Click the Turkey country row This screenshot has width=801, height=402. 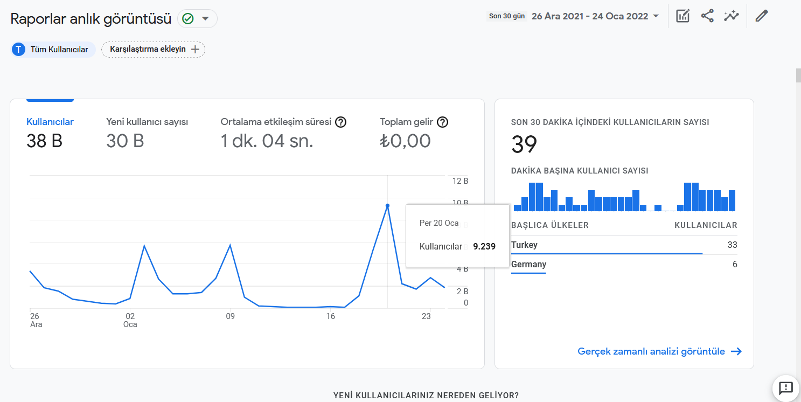pyautogui.click(x=624, y=245)
